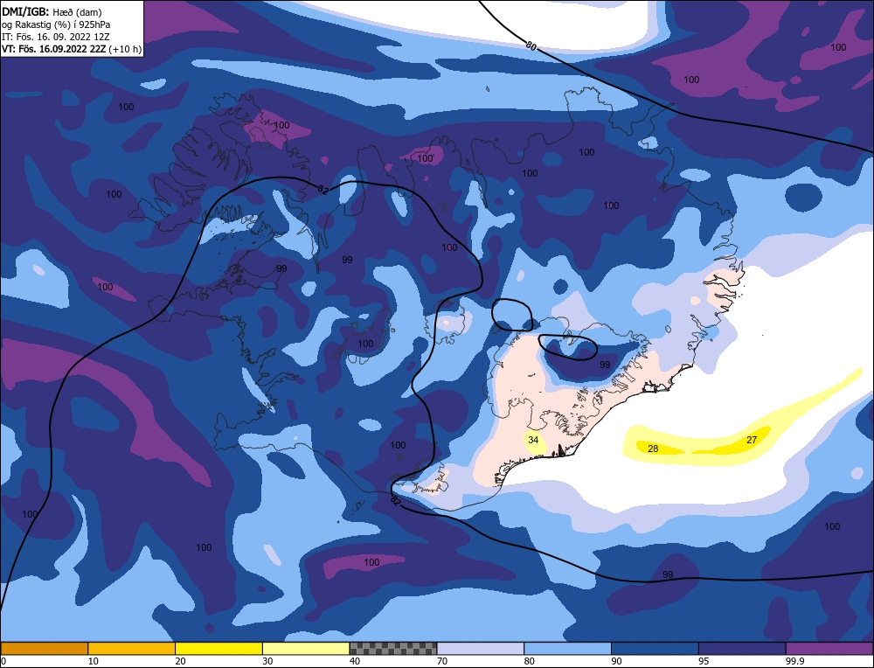Click the legend tick label '20'
The width and height of the screenshot is (874, 668).
pos(180,661)
